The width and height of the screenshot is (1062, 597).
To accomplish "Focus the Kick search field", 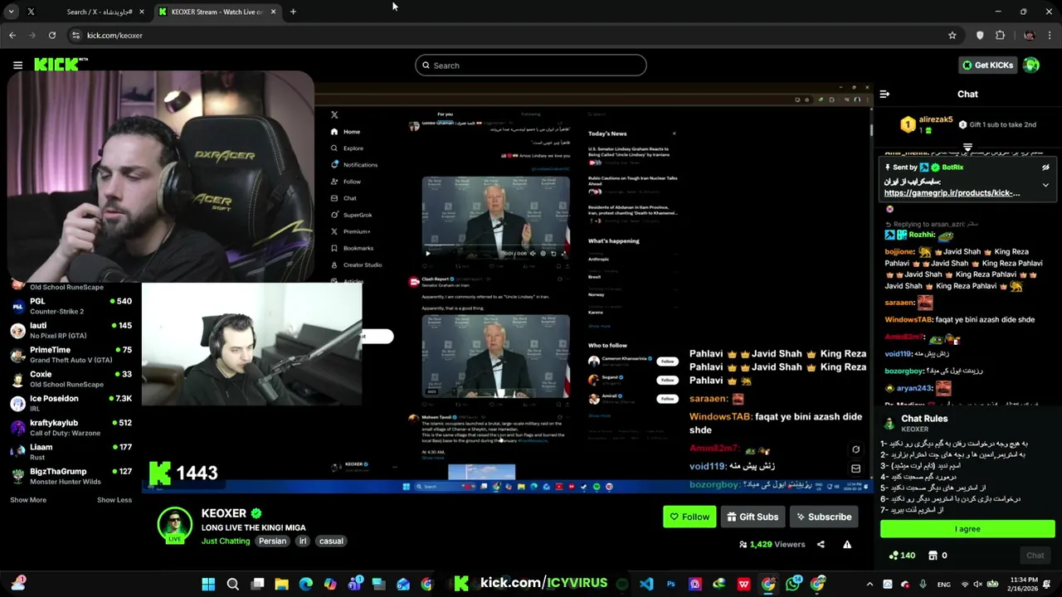I will [x=531, y=66].
